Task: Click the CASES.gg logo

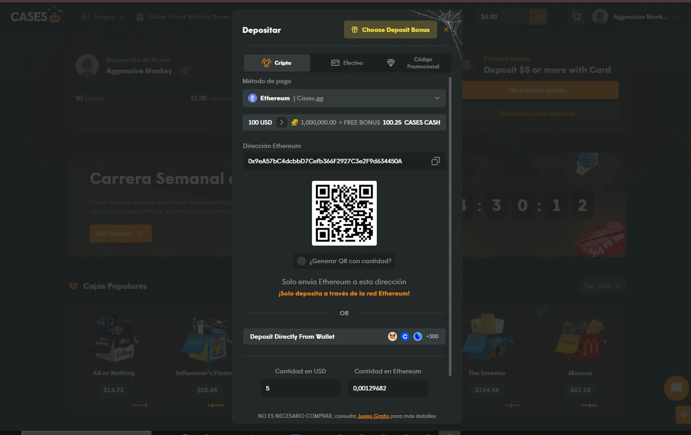Action: click(36, 16)
